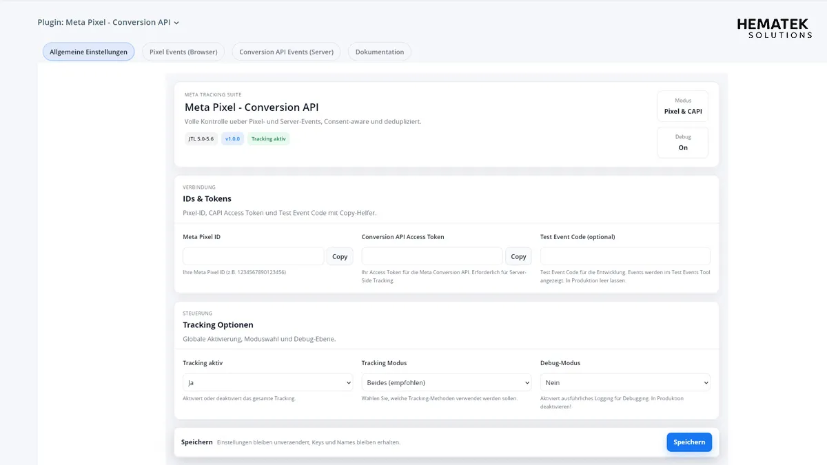This screenshot has width=827, height=465.
Task: Click the JTL 5.0-5.6 badge
Action: click(x=201, y=138)
